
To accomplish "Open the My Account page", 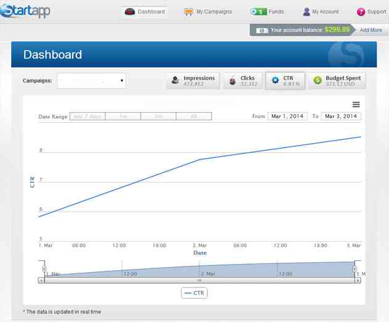I will tap(321, 12).
